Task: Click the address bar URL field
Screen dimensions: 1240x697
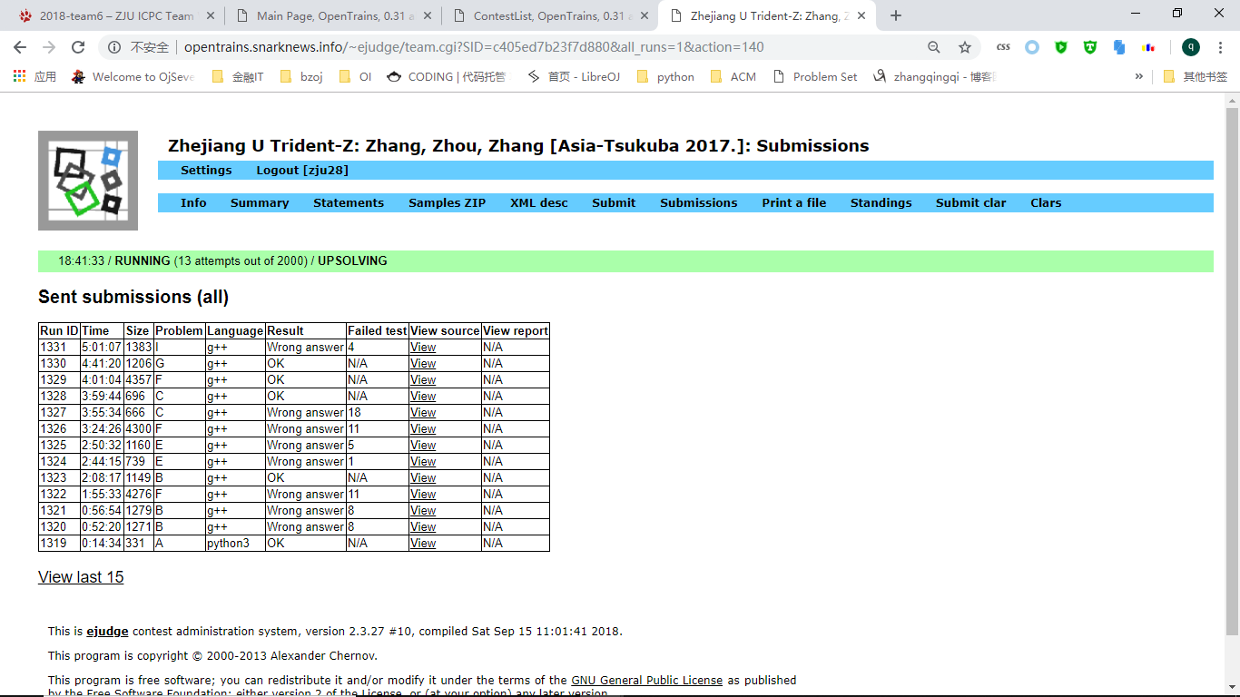Action: (x=472, y=47)
